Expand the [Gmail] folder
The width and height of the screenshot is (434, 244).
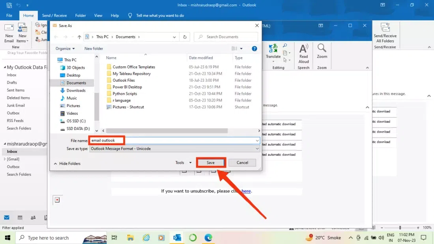pos(5,159)
